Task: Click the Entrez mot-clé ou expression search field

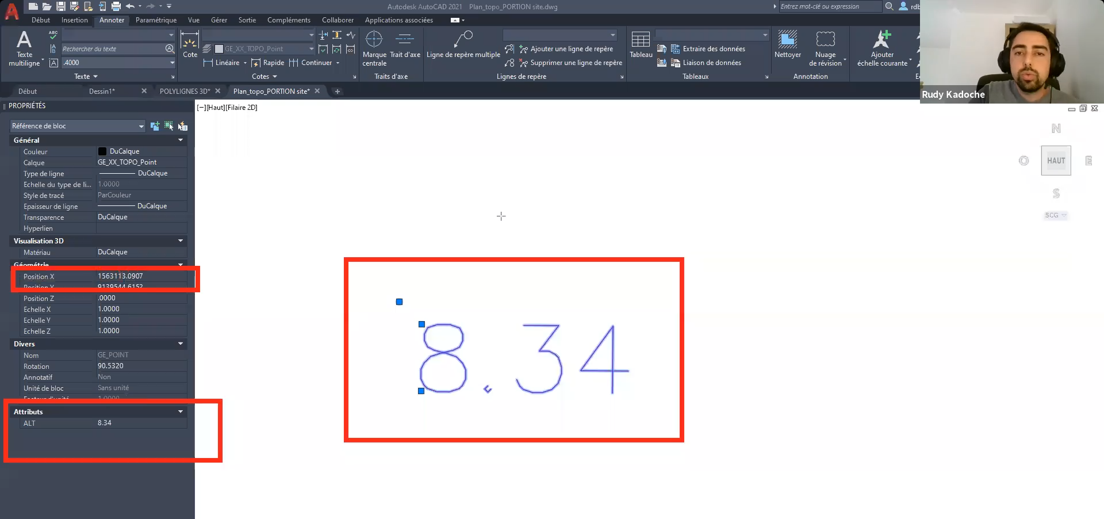Action: click(830, 6)
